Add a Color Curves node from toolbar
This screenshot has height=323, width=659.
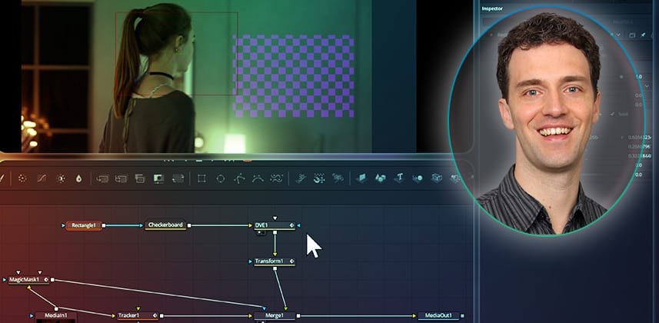pos(42,178)
